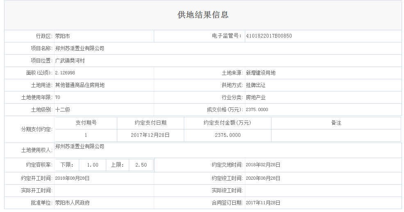Click the 上限 label in 约定容积率
Image resolution: width=404 pixels, height=212 pixels.
117,165
